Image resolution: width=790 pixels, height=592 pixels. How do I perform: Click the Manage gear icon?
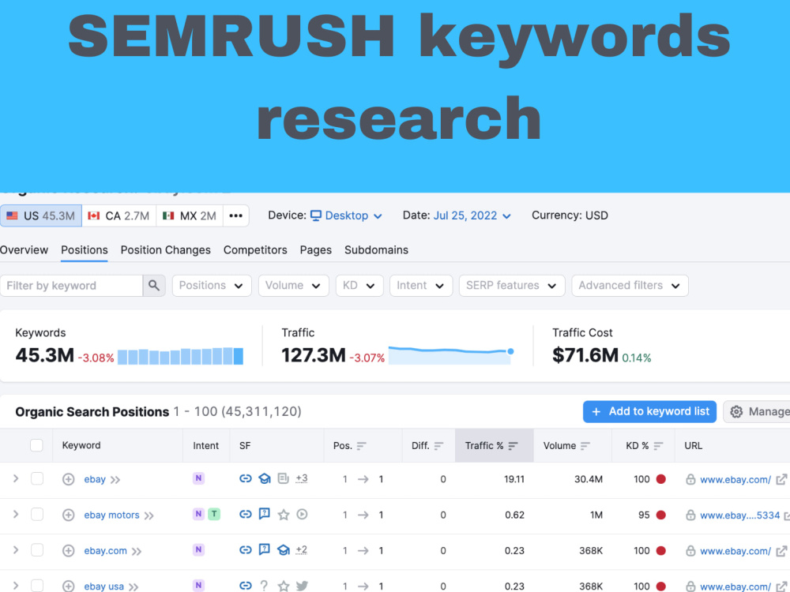pos(736,412)
